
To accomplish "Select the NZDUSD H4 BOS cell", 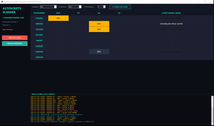I will [x=99, y=52].
